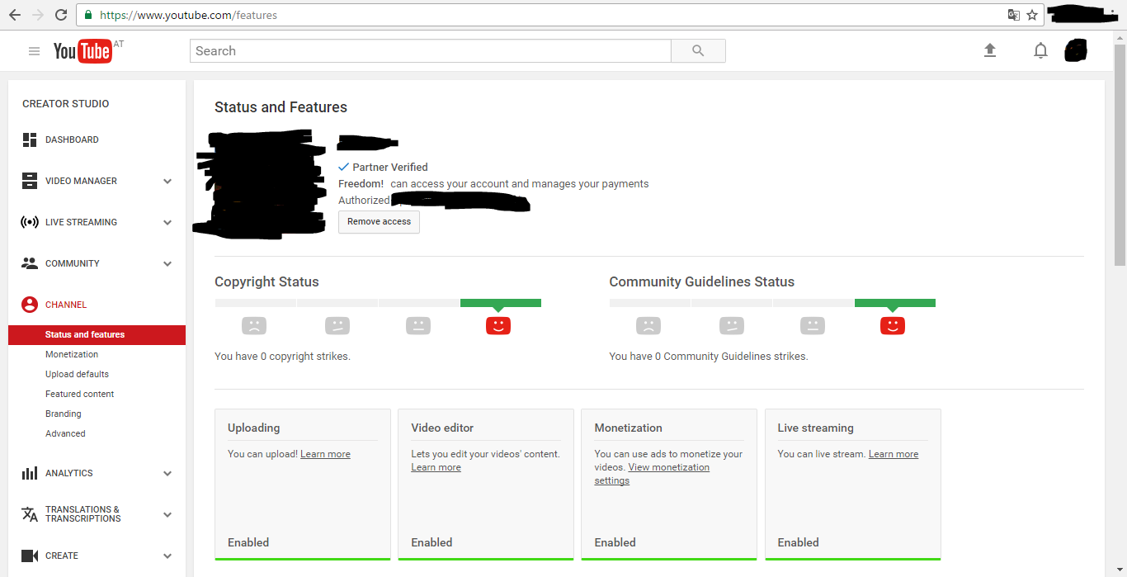Click 'Enabled' status in the Video editor card

431,542
